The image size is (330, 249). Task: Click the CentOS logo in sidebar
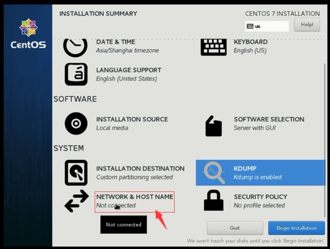point(28,33)
